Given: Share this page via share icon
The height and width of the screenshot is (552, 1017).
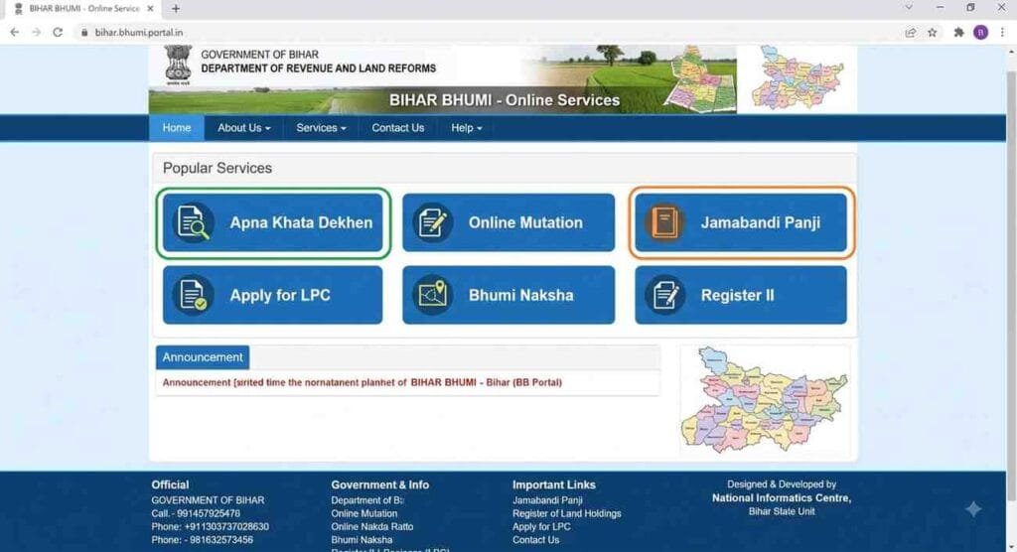Looking at the screenshot, I should coord(910,33).
